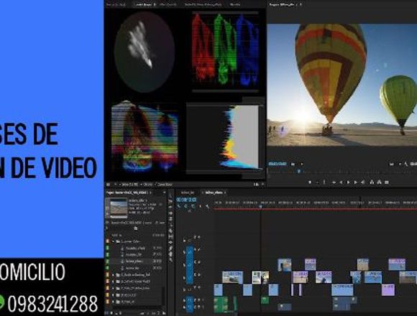This screenshot has height=316, width=417.
Task: Collapse the expanded bin at top of Project list
Action: [x=113, y=241]
